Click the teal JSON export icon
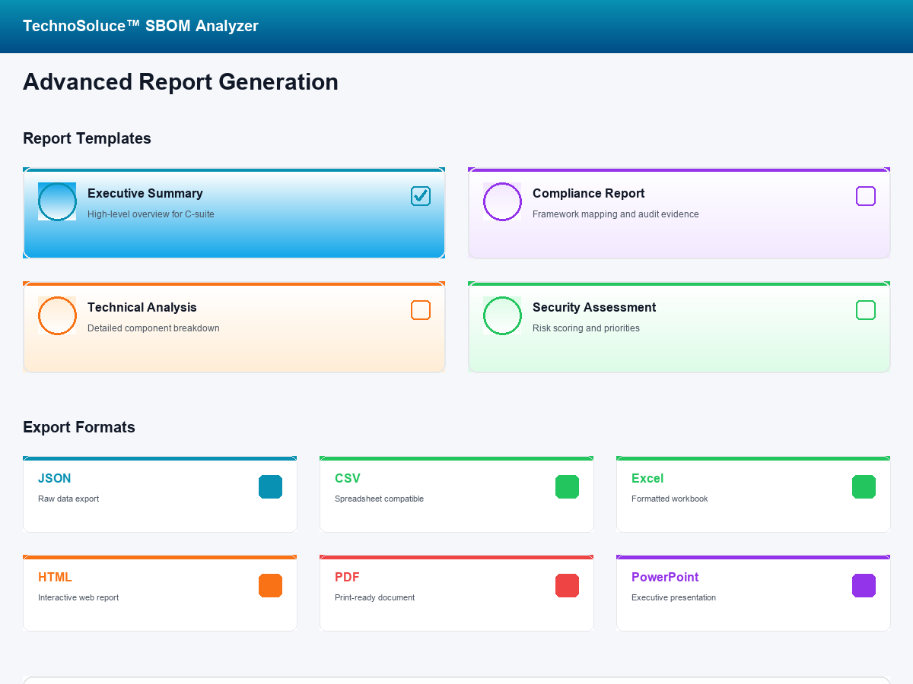This screenshot has height=684, width=913. tap(270, 487)
